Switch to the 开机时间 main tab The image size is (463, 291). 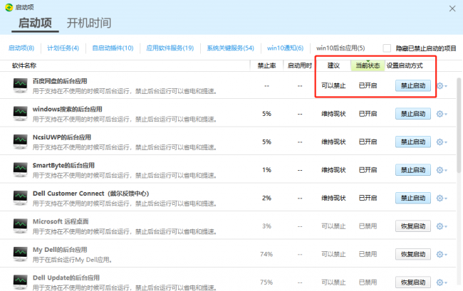coord(89,23)
